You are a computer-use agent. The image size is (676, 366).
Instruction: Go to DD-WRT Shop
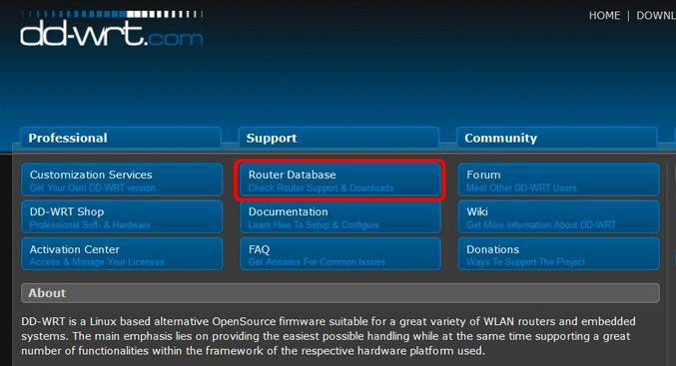122,216
